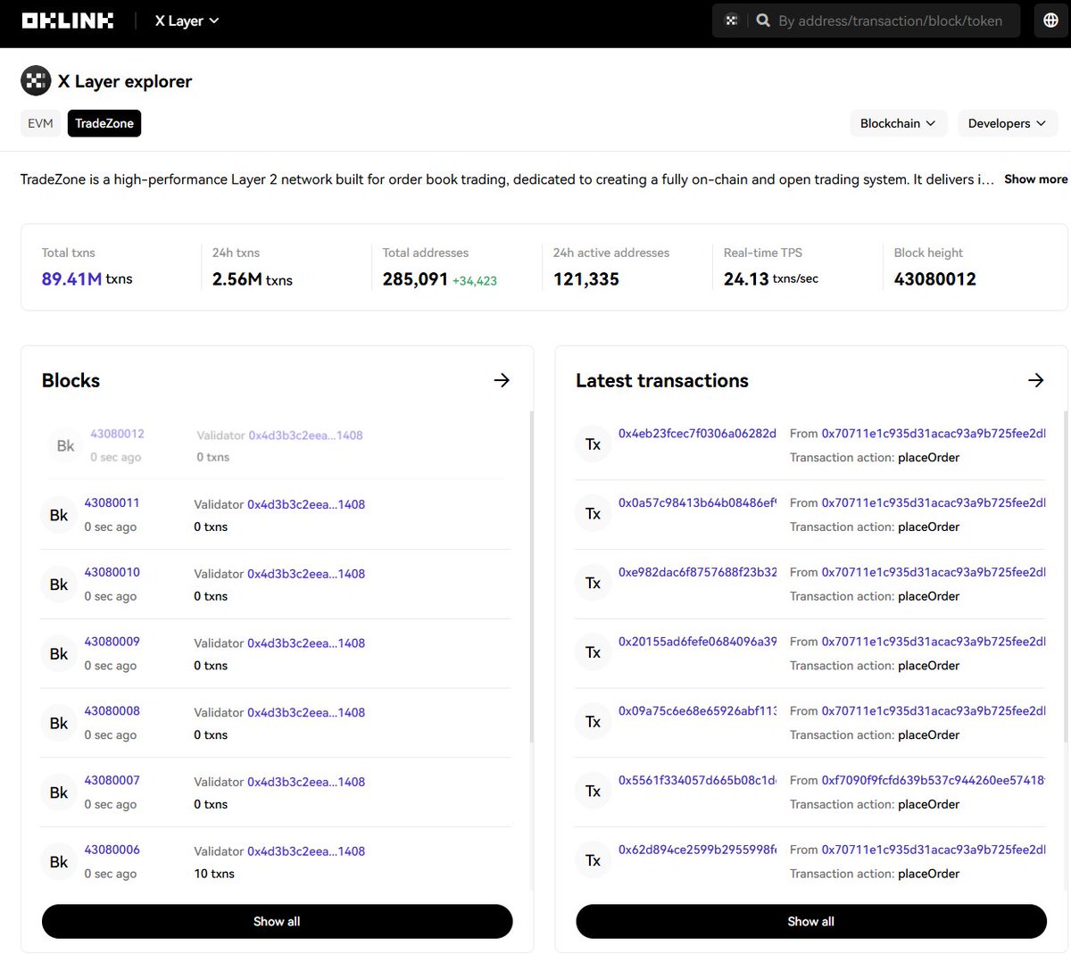1071x954 pixels.
Task: Open block 43080007 link
Action: [112, 780]
